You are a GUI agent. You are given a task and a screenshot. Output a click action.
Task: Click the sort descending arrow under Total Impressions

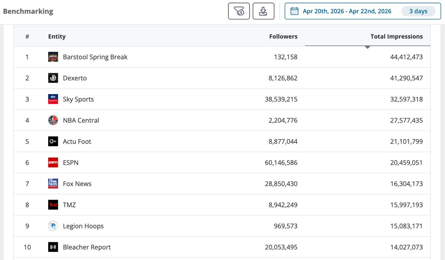(x=367, y=47)
